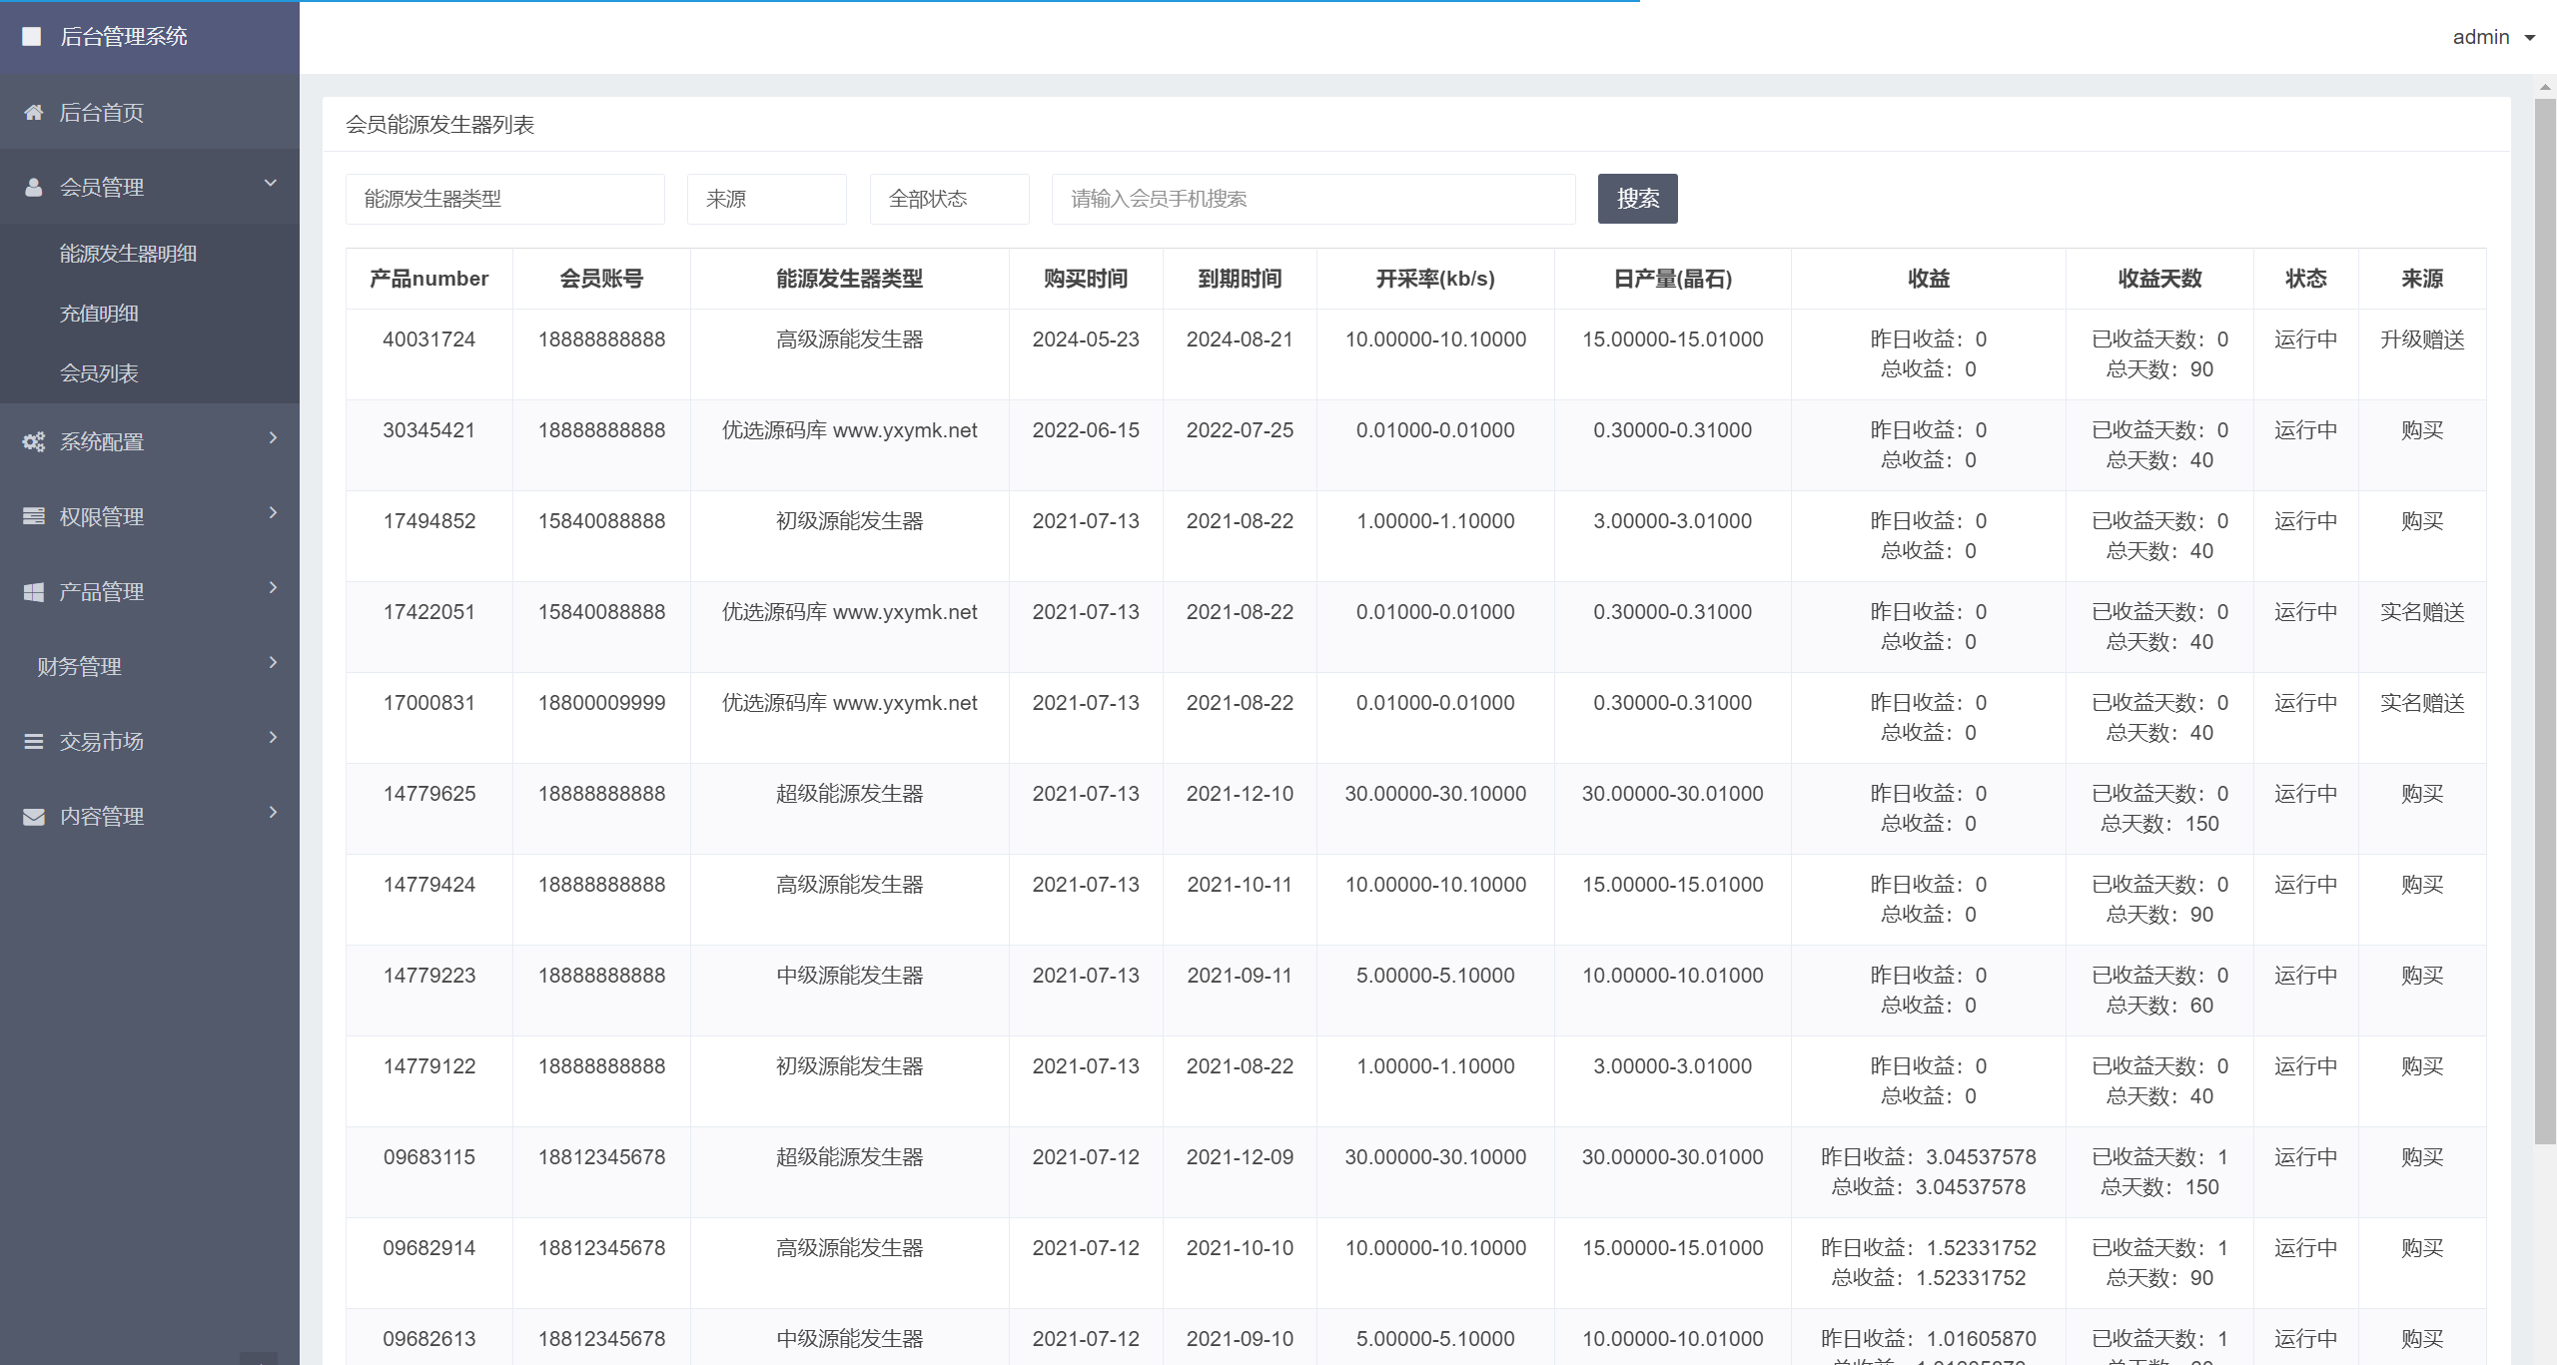
Task: Open 会员列表 submenu item
Action: click(x=99, y=373)
